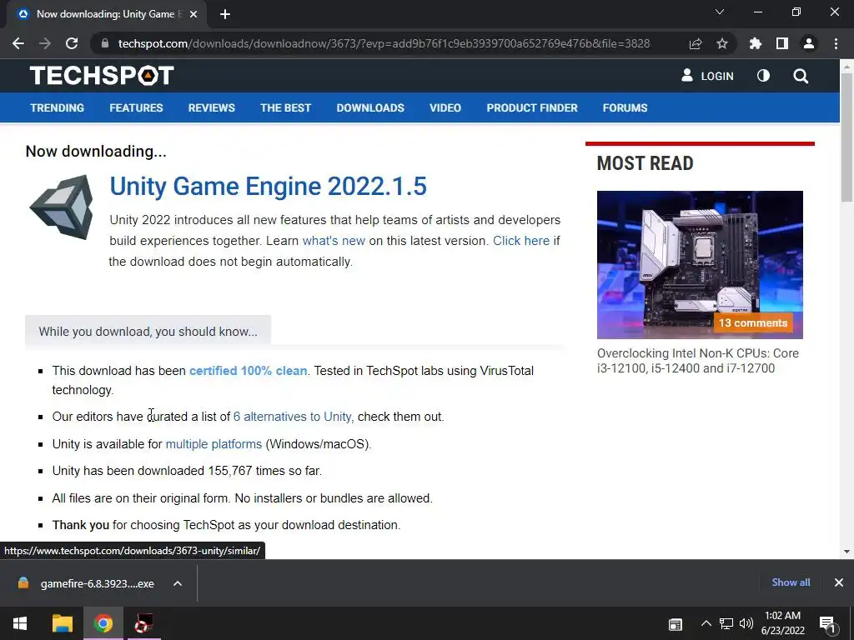The image size is (854, 640).
Task: Open the VIDEO section
Action: pos(445,107)
